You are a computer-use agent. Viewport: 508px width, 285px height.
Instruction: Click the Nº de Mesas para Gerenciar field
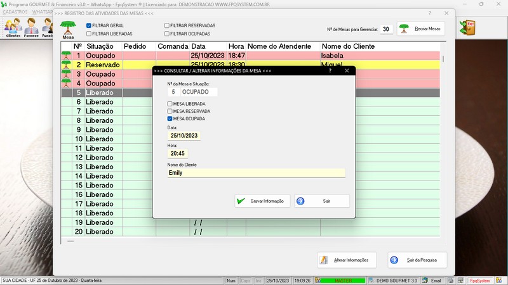pos(386,29)
